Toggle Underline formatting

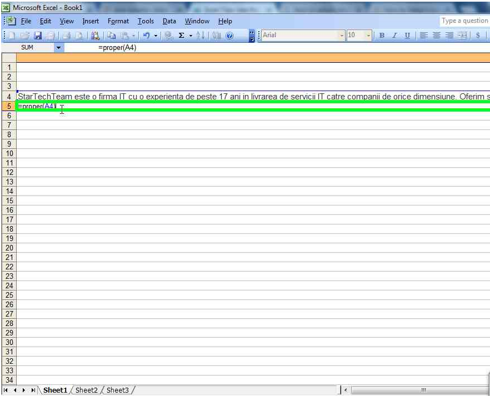407,35
